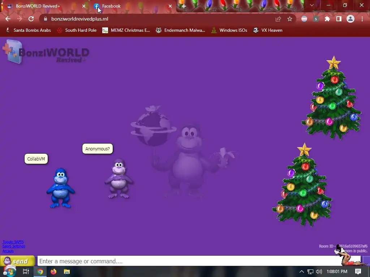Bookmark this page with the star icon
The height and width of the screenshot is (277, 370).
click(290, 19)
